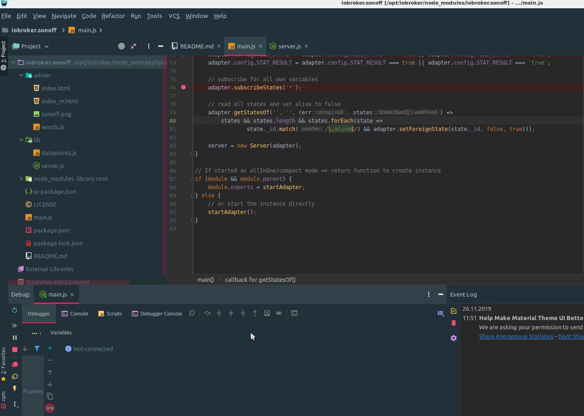This screenshot has width=584, height=416.
Task: Click the lightning bolt exception icon
Action: tap(15, 389)
